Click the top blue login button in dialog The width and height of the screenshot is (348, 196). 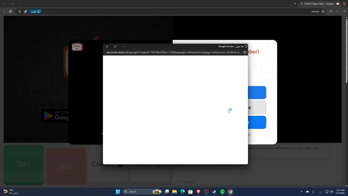coord(257,93)
